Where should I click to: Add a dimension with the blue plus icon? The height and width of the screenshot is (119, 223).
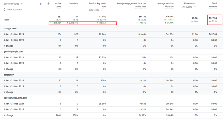pos(41,4)
